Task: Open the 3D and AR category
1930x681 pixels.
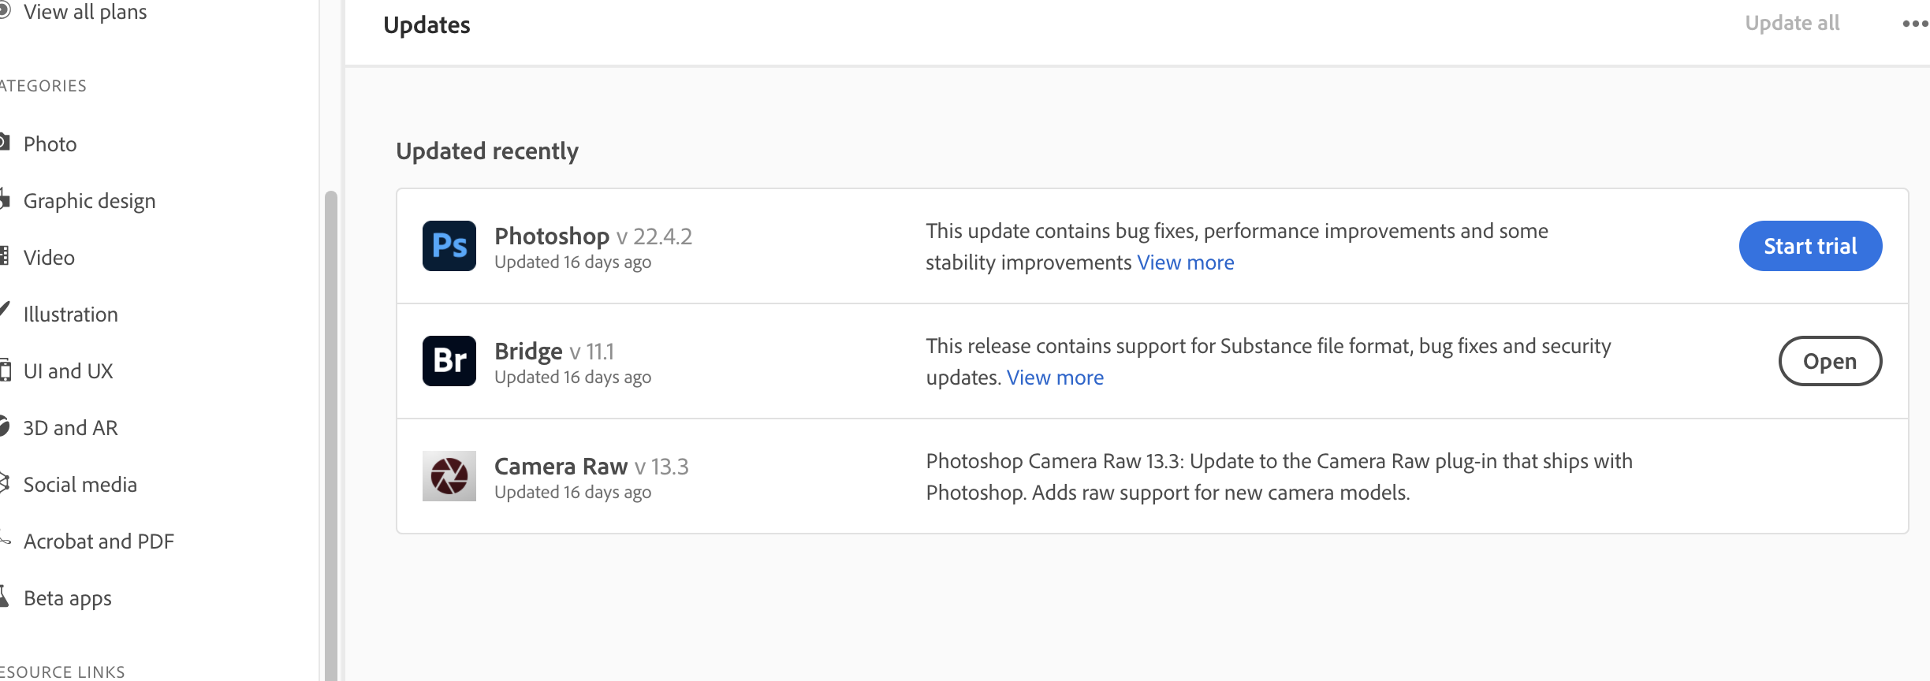Action: coord(71,428)
